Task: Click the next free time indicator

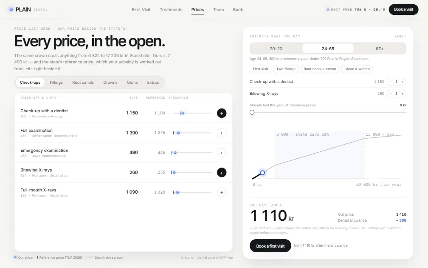Action: pyautogui.click(x=356, y=9)
